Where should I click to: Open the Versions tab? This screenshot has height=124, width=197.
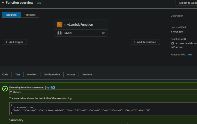tap(87, 75)
